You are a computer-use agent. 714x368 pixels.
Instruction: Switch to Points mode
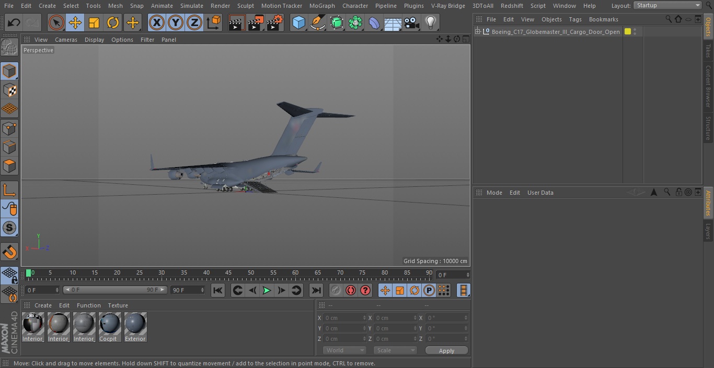9,128
